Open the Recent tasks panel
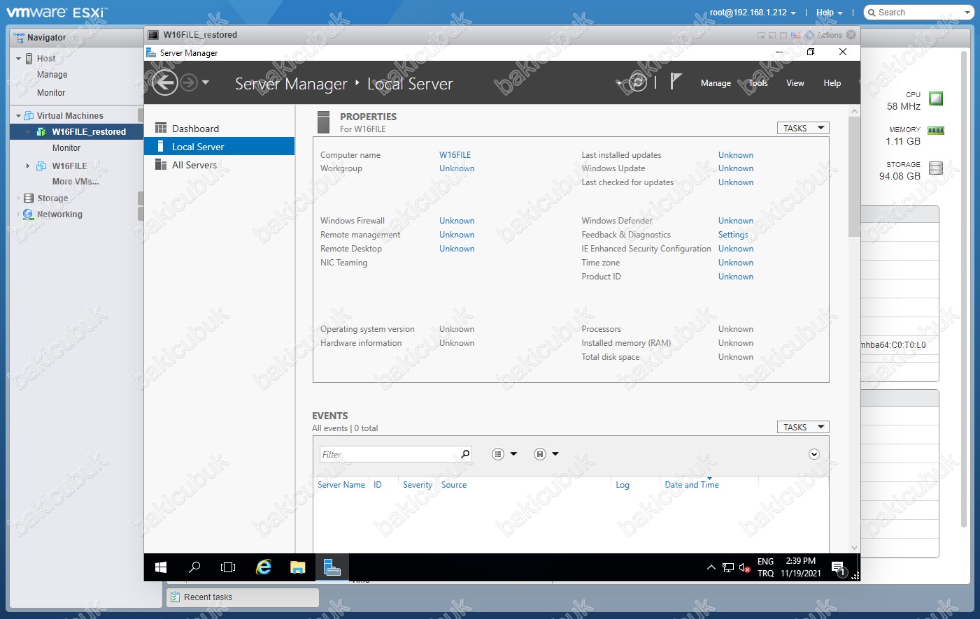This screenshot has height=619, width=980. [x=243, y=597]
